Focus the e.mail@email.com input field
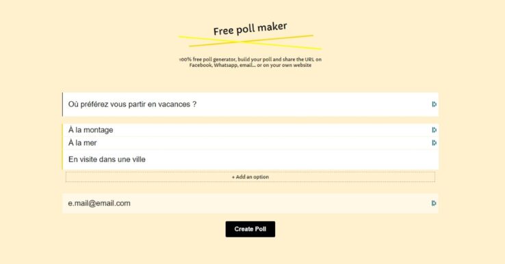Viewport: 505px width, 264px height. point(250,204)
